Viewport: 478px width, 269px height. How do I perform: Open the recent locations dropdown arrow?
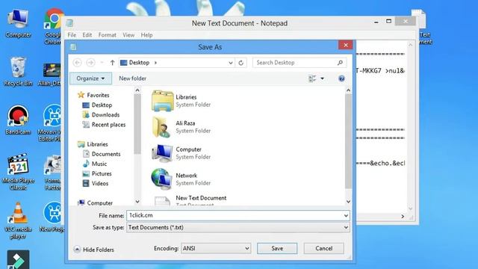(102, 63)
